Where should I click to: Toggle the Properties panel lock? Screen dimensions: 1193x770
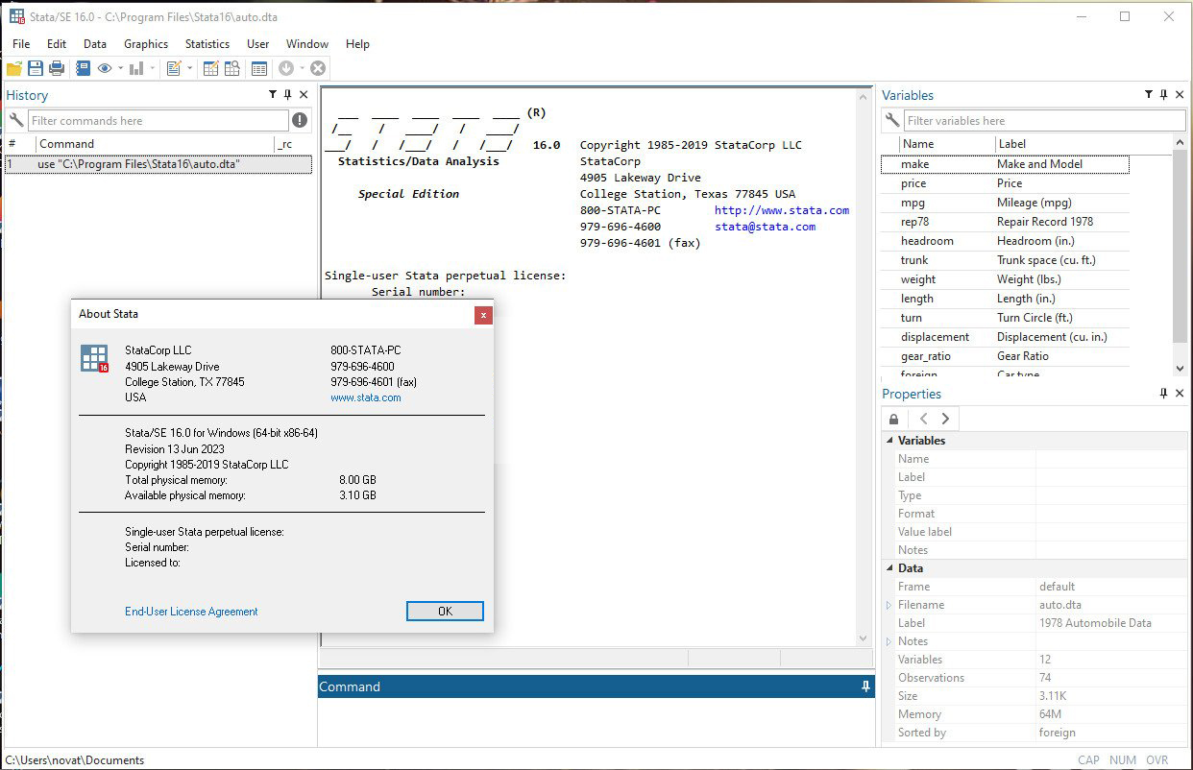coord(894,419)
